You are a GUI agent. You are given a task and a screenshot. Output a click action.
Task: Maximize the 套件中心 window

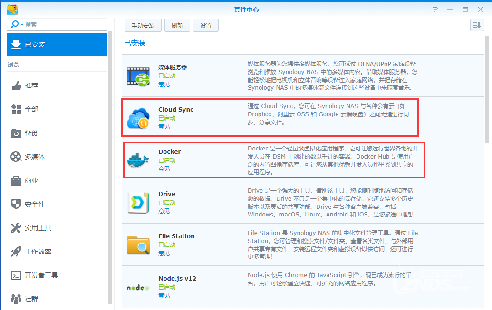click(x=465, y=9)
